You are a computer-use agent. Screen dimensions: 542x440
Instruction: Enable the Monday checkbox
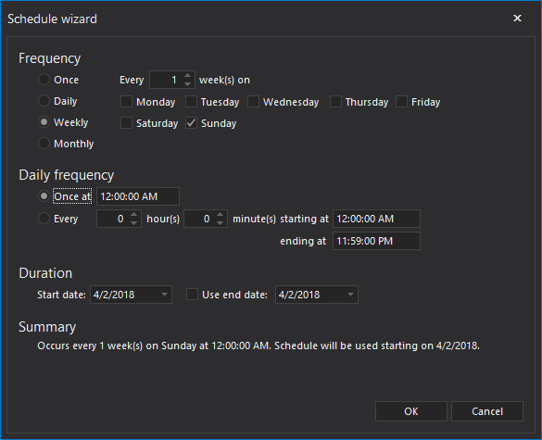(x=126, y=102)
